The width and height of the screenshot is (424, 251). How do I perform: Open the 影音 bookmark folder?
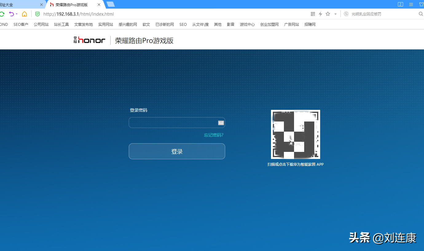pyautogui.click(x=231, y=25)
